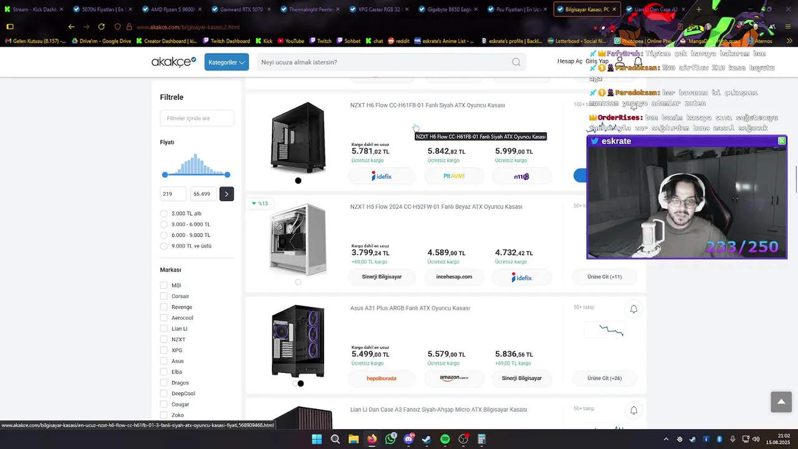This screenshot has width=798, height=449.
Task: Open the hepsiburada offer for Asus A31 Plus
Action: tap(382, 378)
